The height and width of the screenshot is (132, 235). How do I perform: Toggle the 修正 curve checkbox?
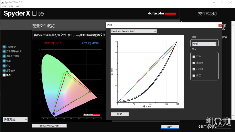(194, 76)
